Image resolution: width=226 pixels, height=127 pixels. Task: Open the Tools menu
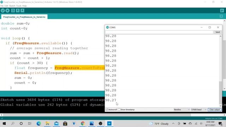click(19, 6)
